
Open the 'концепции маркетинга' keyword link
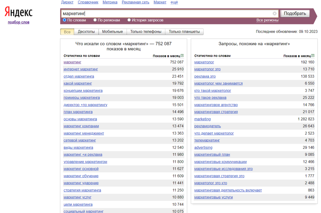click(83, 90)
